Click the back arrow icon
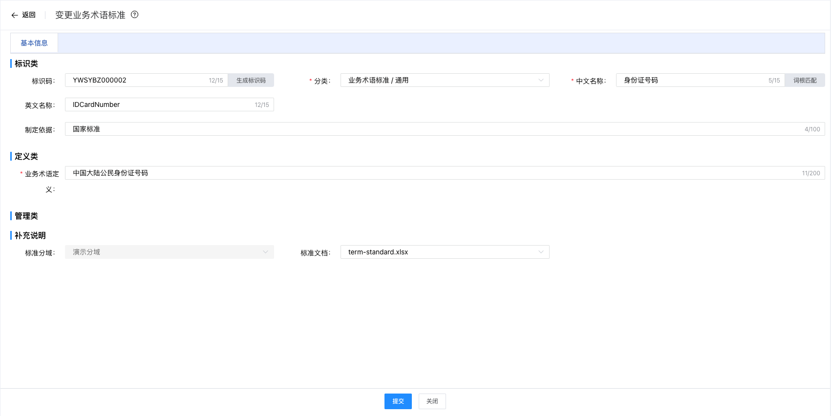The image size is (831, 416). 15,15
